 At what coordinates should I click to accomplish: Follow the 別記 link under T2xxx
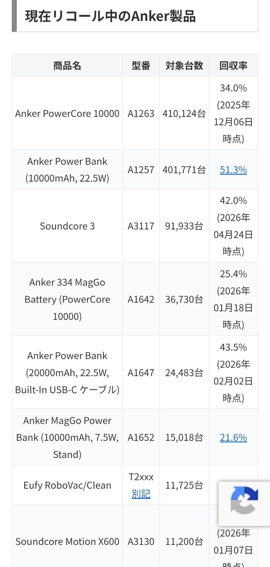(x=141, y=494)
